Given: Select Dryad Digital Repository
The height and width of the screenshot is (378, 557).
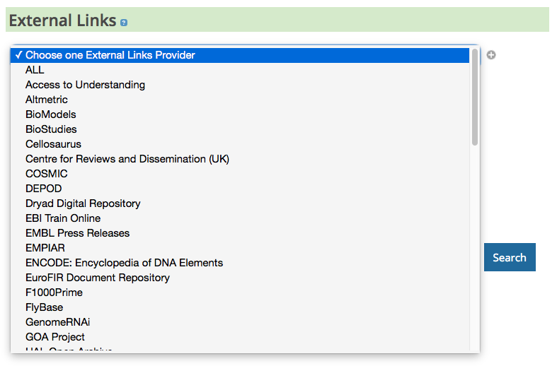Looking at the screenshot, I should [240, 203].
